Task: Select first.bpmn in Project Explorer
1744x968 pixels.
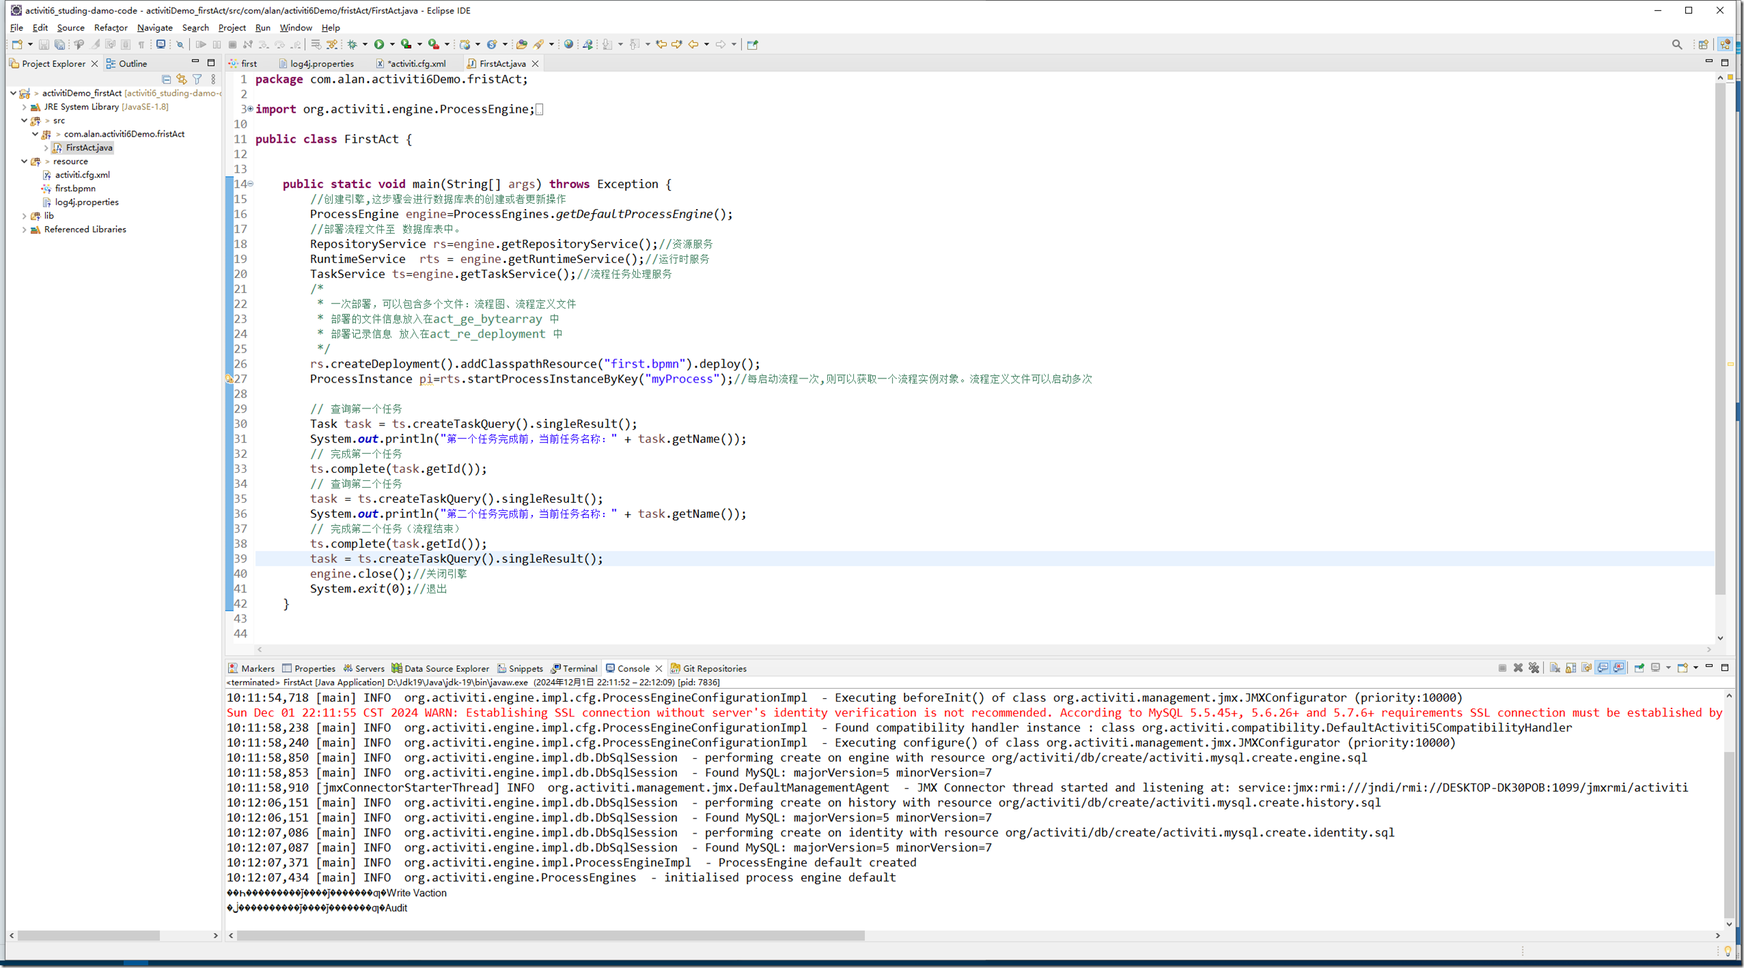Action: pyautogui.click(x=75, y=189)
